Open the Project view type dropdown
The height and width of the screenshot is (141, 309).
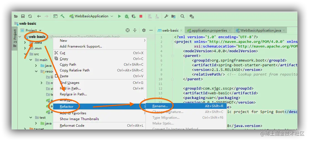(40, 31)
